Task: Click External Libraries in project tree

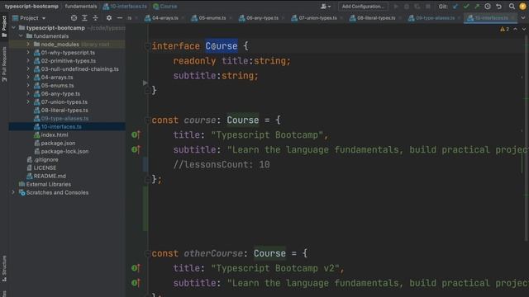Action: click(x=49, y=184)
